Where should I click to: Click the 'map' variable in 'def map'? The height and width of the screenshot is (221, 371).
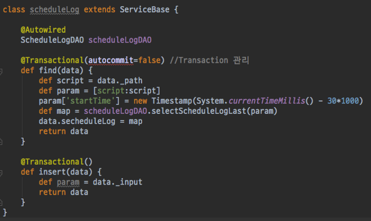coord(63,111)
